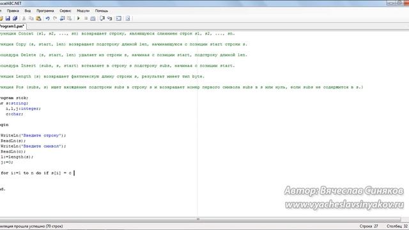Stop program execution with Stop icon
The width and height of the screenshot is (409, 230).
86,19
